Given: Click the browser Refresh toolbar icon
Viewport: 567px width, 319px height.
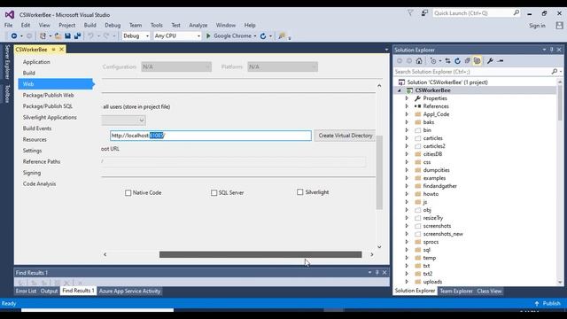Looking at the screenshot, I should point(263,35).
